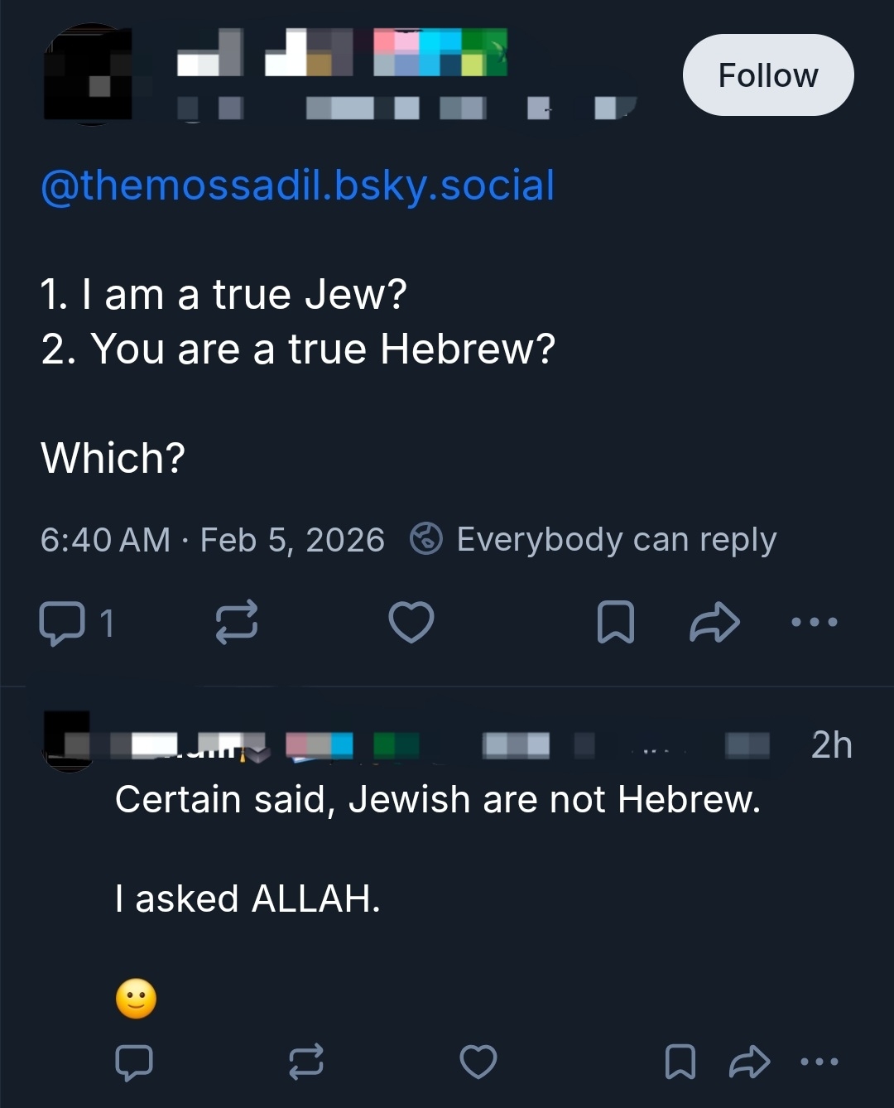Screen dimensions: 894x1108
Task: Share the main post
Action: [714, 623]
